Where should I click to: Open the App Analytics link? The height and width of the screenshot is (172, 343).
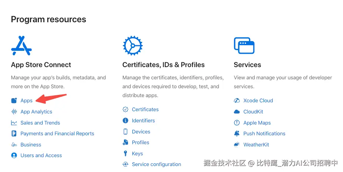36,112
